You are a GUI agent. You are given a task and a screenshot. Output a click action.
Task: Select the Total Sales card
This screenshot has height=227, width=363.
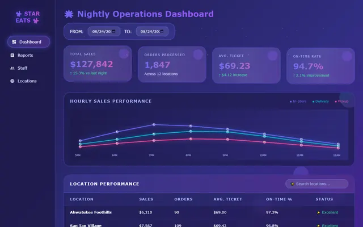[98, 64]
